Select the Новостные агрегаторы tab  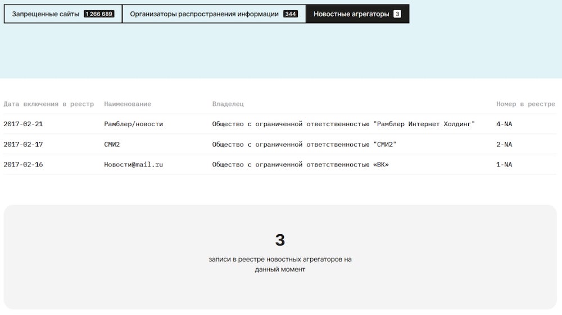(357, 14)
